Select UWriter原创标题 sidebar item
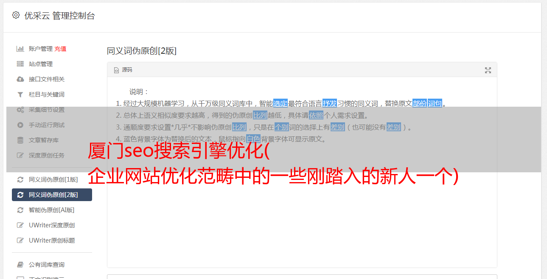The image size is (547, 279). 52,240
